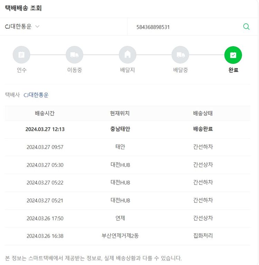
Task: Click the 이동중 truck step icon
Action: (75, 55)
